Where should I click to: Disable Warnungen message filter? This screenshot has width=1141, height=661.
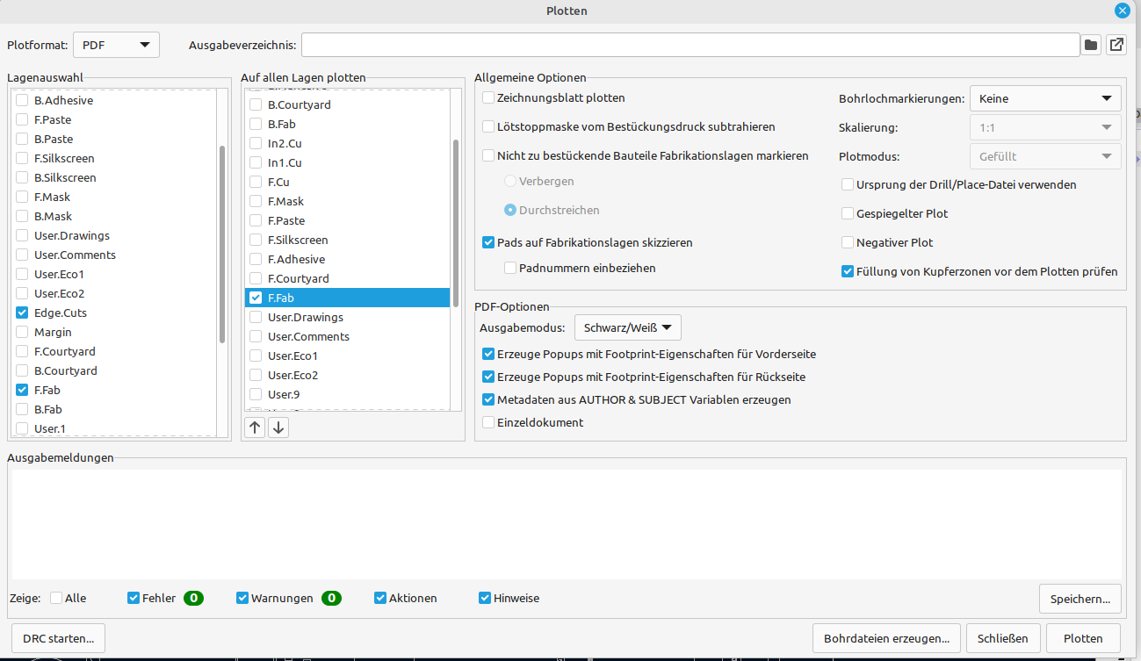[242, 598]
